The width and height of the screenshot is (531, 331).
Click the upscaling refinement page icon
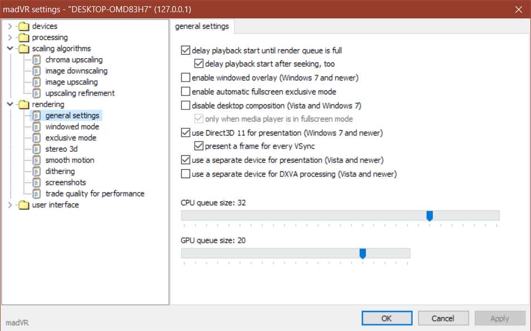pyautogui.click(x=37, y=93)
